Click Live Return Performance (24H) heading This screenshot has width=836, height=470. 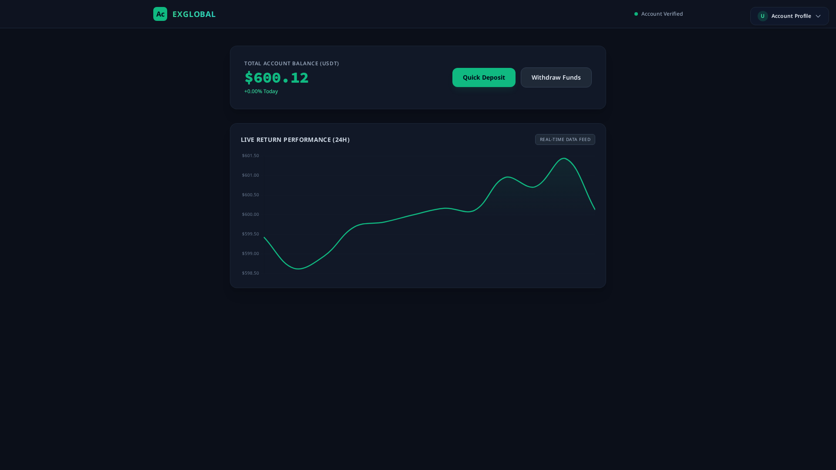[x=295, y=140]
